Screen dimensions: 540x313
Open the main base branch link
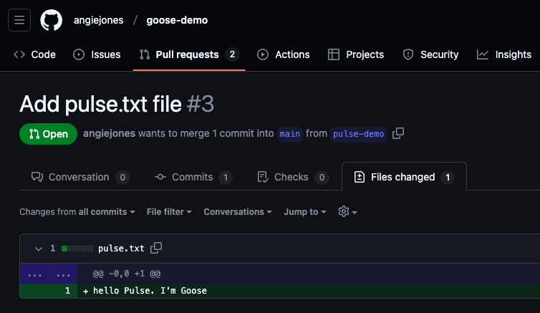(x=289, y=134)
